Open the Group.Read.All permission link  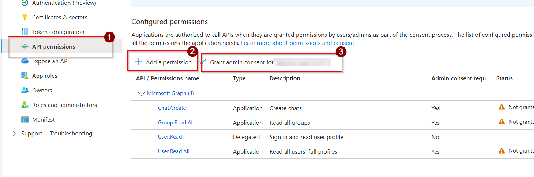coord(176,123)
